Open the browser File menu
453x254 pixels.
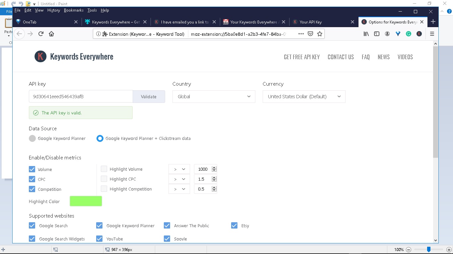click(18, 10)
